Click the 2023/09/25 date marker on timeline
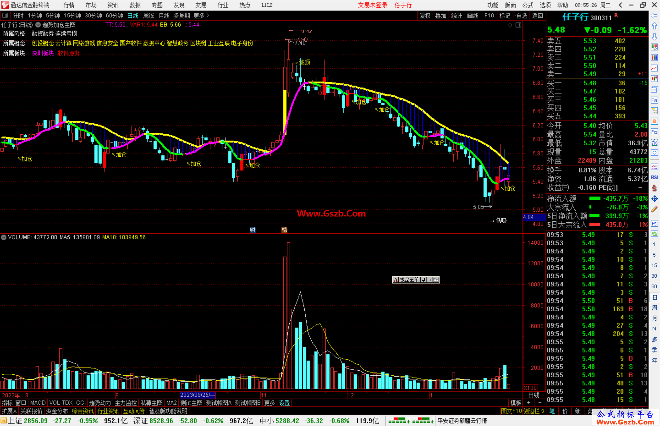 click(x=198, y=395)
